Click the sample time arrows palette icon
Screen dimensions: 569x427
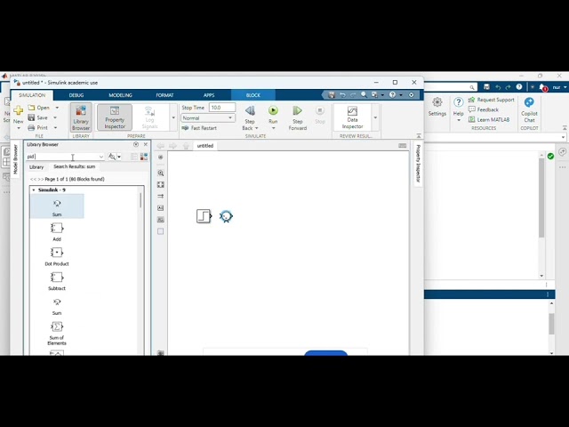tap(160, 196)
